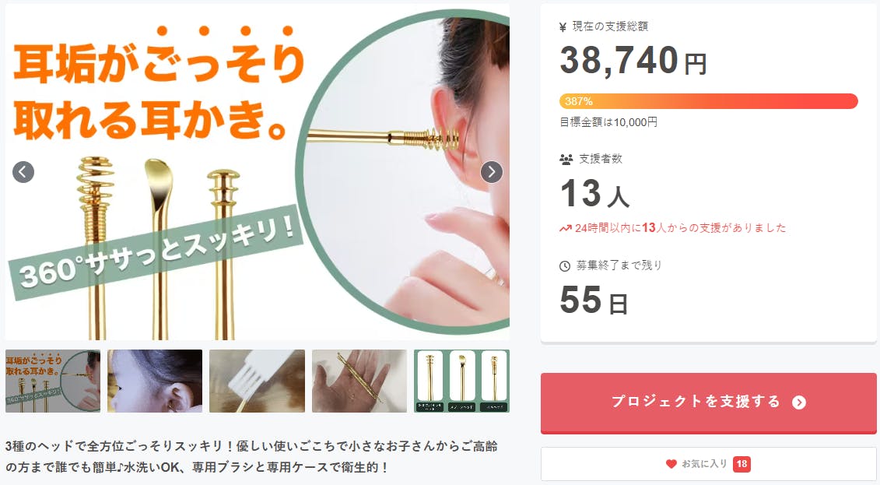
Task: Show the previous image with the left arrow
Action: (23, 172)
